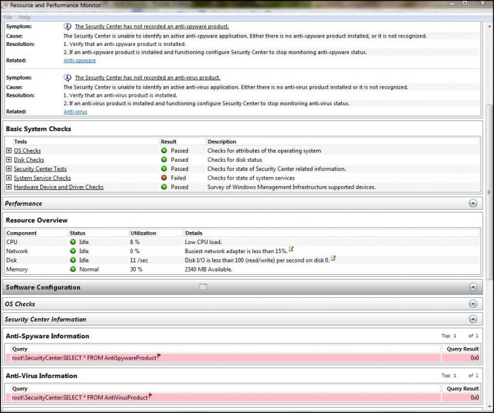Click the table icon in Software Configuration header
The image size is (494, 413).
click(x=203, y=287)
